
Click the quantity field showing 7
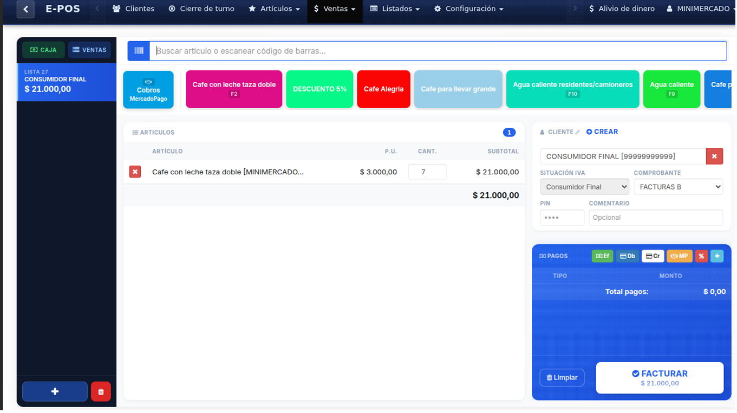(427, 172)
